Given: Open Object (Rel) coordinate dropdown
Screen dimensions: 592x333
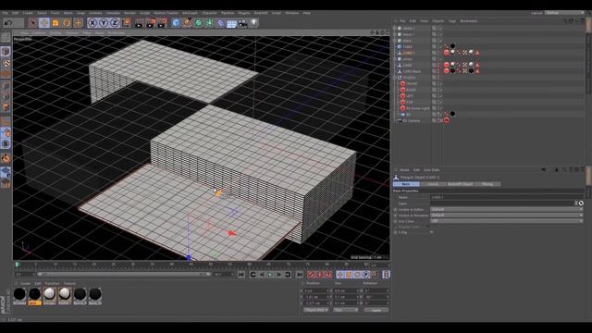Looking at the screenshot, I should (316, 310).
